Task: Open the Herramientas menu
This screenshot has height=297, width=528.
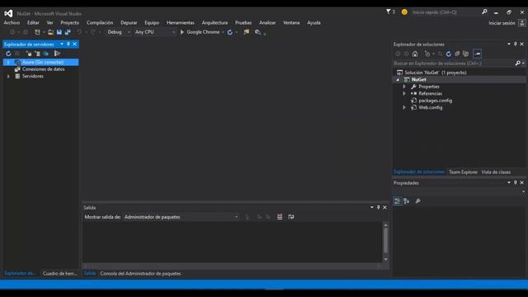Action: tap(181, 22)
